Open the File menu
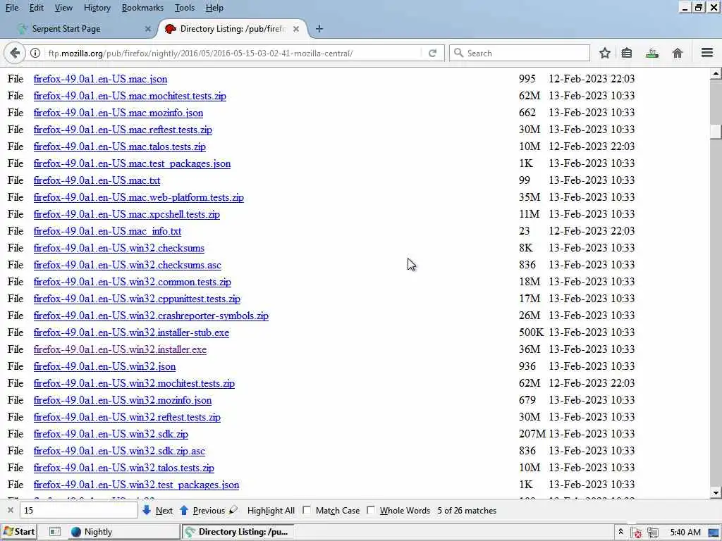This screenshot has height=541, width=722. (12, 8)
